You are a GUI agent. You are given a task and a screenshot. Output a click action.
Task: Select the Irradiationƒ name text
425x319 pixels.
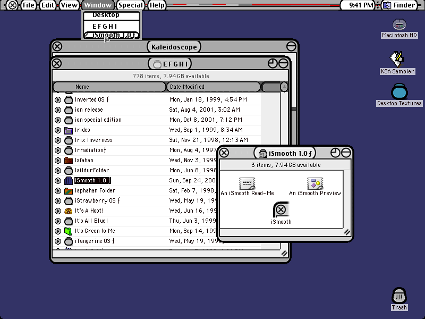(x=90, y=150)
